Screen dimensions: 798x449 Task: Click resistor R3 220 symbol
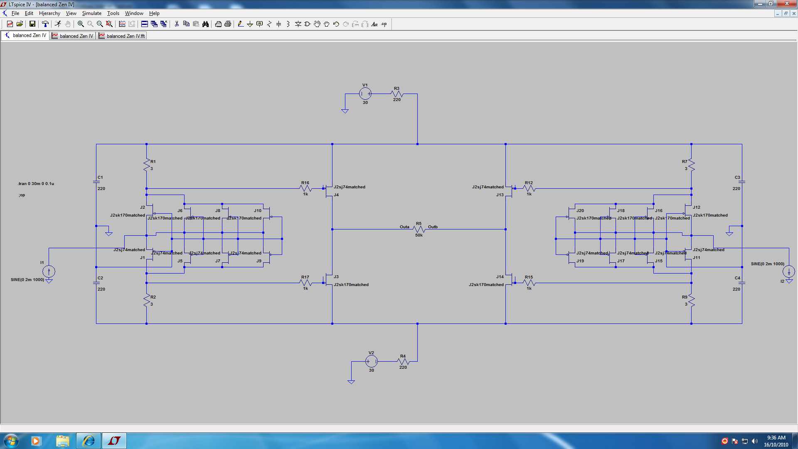pos(397,94)
